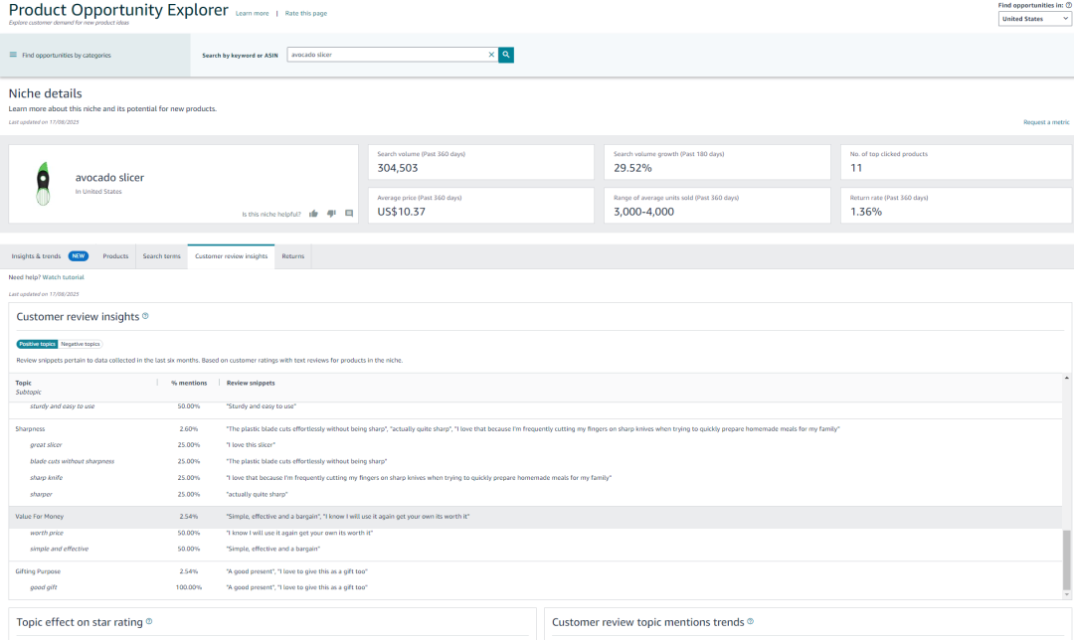Expand Find opportunities by categories menu
1074x640 pixels.
60,56
